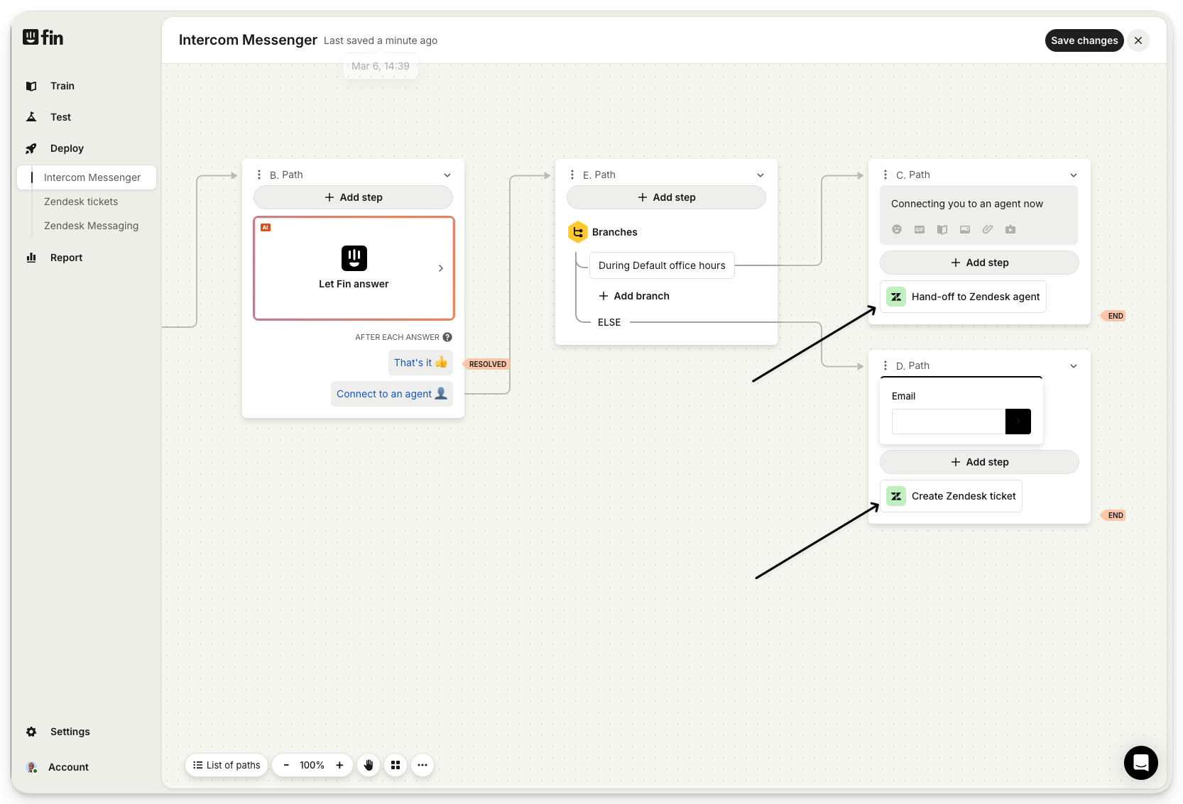Open Zendesk tickets in the sidebar
The image size is (1183, 804).
pyautogui.click(x=81, y=202)
